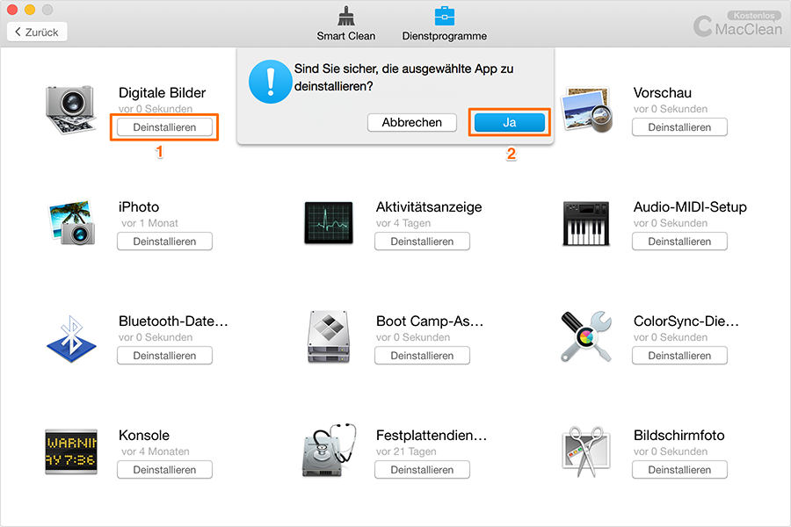Select the Bluetooth-Date… app name
The image size is (791, 527).
(173, 321)
